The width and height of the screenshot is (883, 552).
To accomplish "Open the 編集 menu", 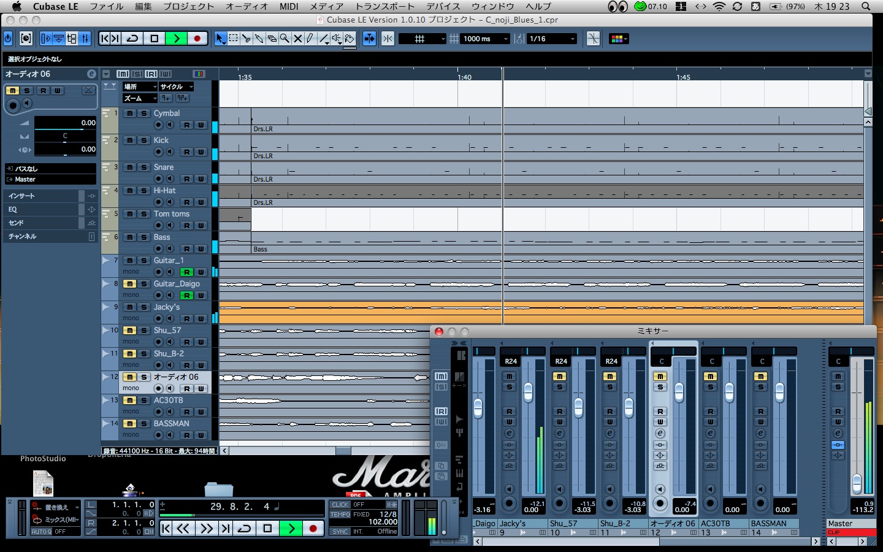I will click(143, 6).
